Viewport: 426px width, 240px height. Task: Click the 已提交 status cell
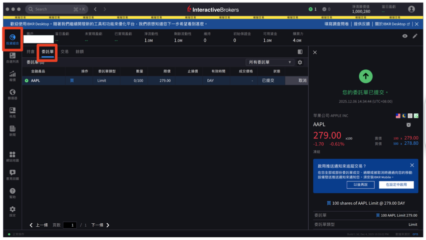[268, 80]
